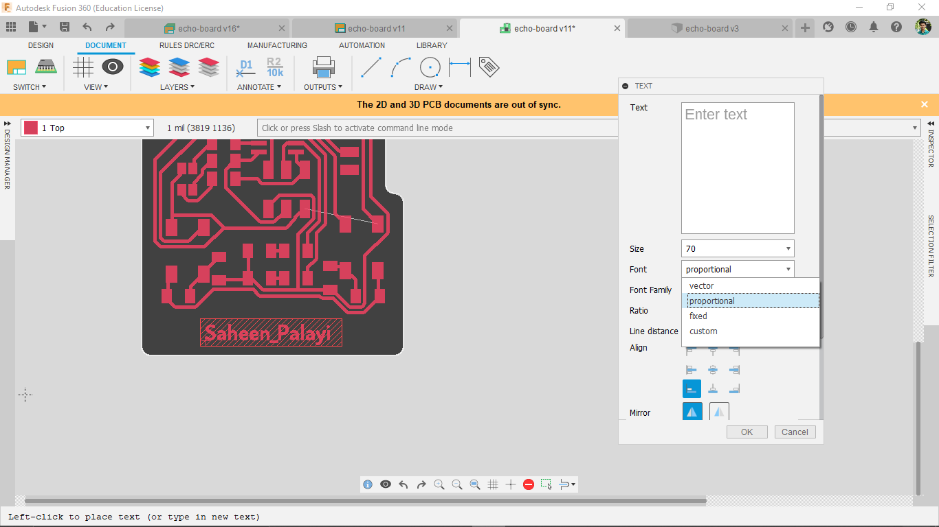Select the Line draw tool
The width and height of the screenshot is (939, 527).
pos(371,67)
